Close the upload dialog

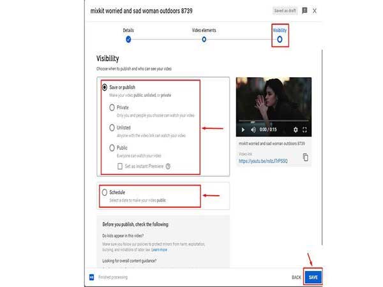click(315, 11)
